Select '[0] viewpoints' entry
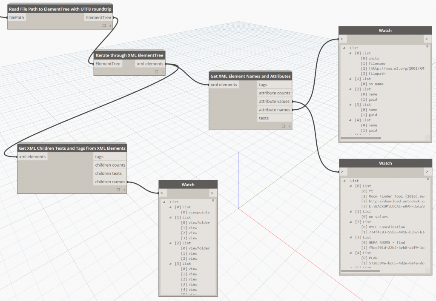 point(195,213)
